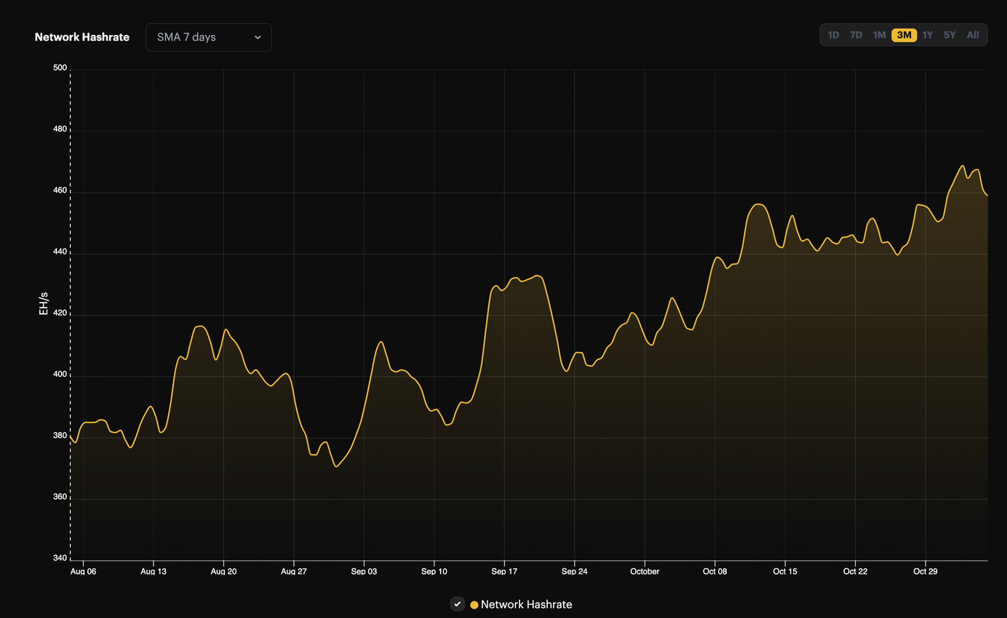Select the All time range
Image resolution: width=1007 pixels, height=618 pixels.
pyautogui.click(x=973, y=35)
